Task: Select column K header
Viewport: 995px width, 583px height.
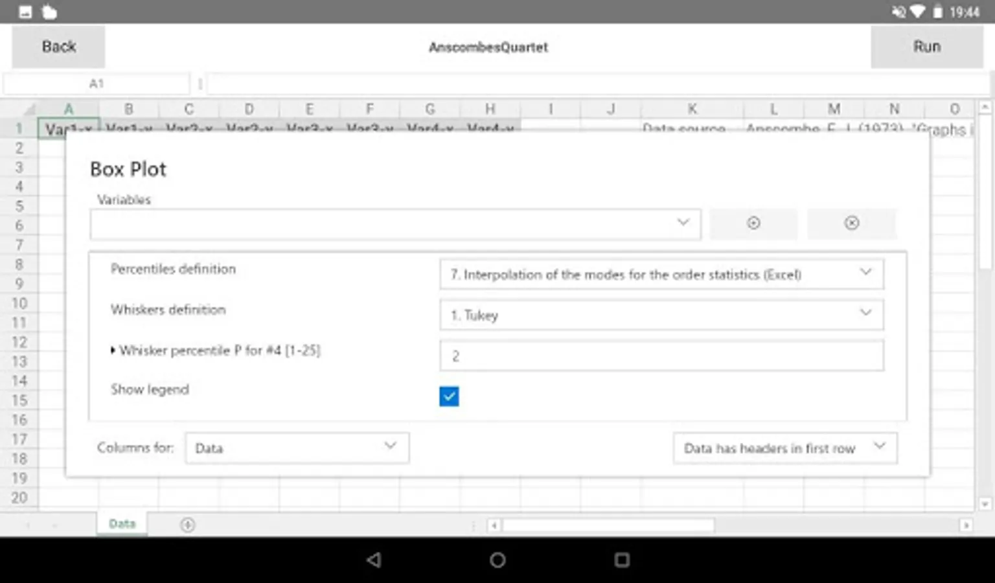Action: pyautogui.click(x=692, y=109)
